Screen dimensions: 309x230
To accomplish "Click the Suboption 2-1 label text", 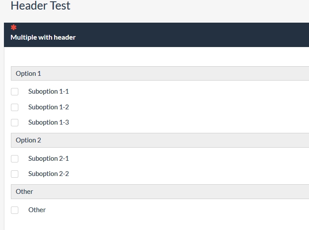I will tap(48, 159).
